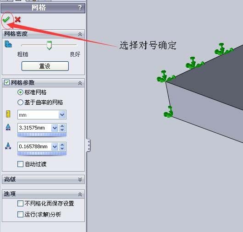This screenshot has height=232, width=243.
Task: Confirm mesh settings with green checkmark
Action: [x=6, y=20]
